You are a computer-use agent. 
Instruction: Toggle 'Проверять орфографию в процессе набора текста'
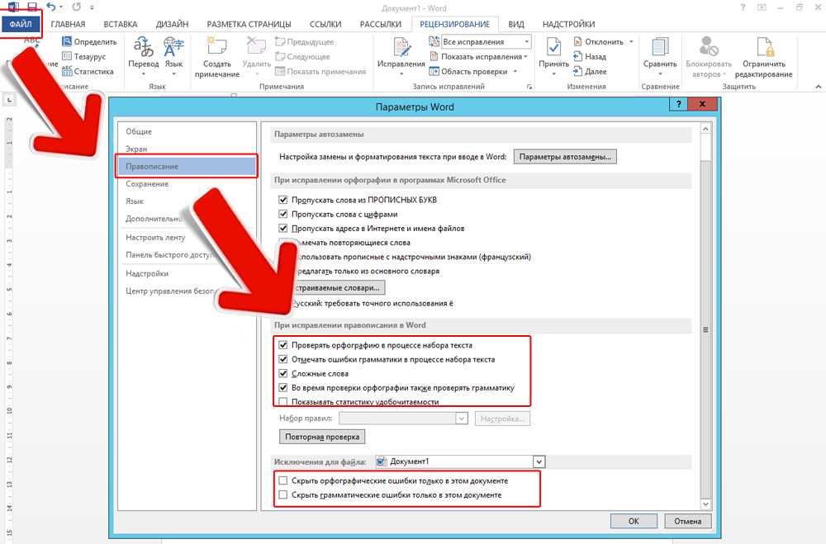[284, 345]
